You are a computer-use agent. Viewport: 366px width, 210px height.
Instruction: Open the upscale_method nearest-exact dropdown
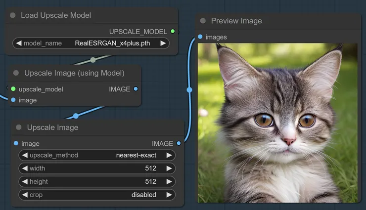coord(97,155)
